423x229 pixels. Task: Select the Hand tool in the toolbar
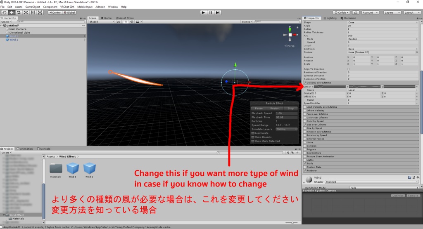coord(4,12)
